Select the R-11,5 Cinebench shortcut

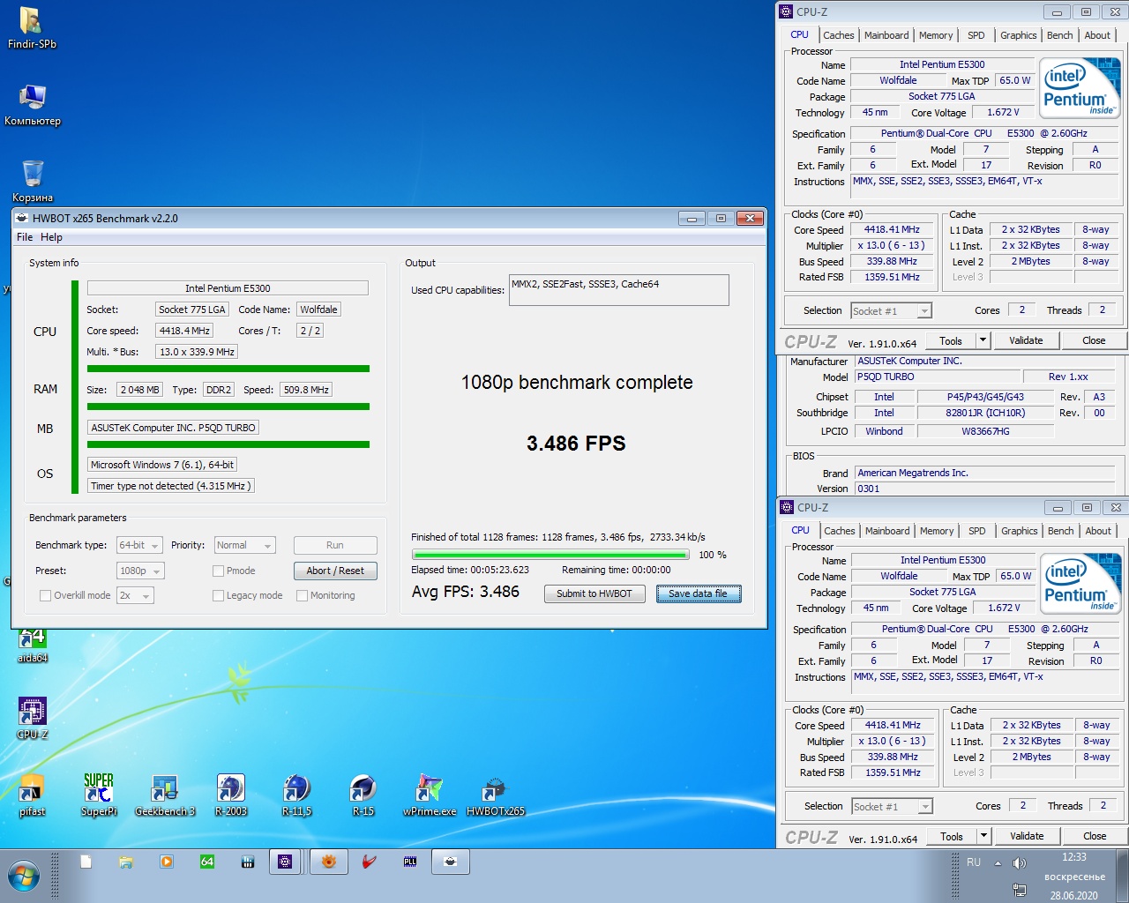[297, 795]
